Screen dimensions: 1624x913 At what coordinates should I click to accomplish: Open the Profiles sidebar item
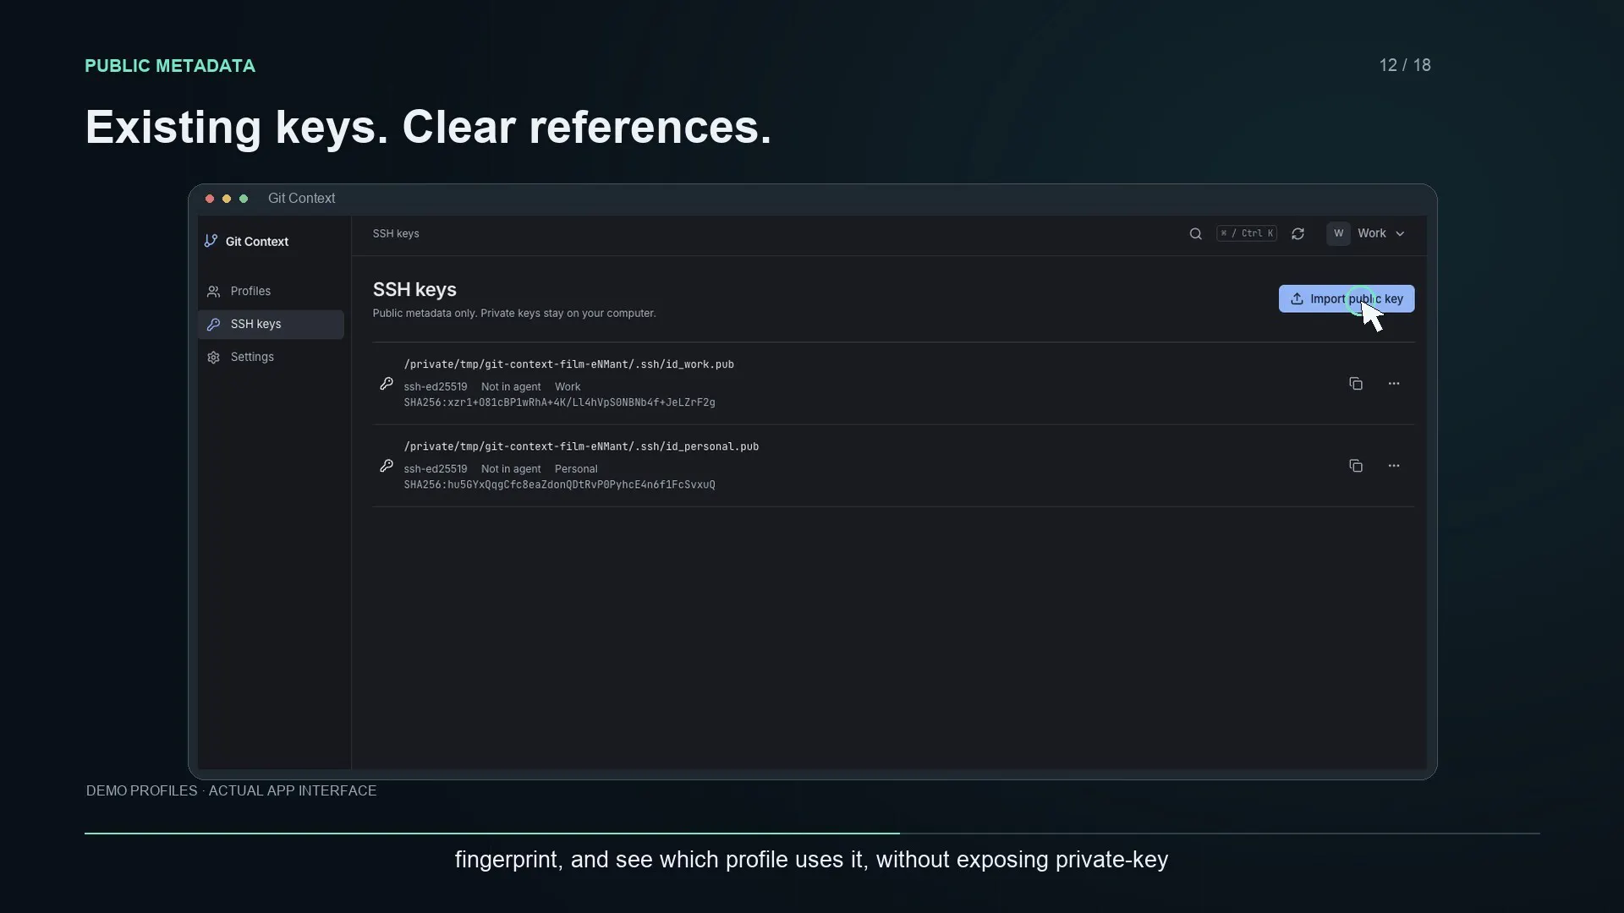(x=271, y=292)
